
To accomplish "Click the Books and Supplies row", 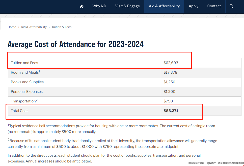I will [x=27, y=82].
